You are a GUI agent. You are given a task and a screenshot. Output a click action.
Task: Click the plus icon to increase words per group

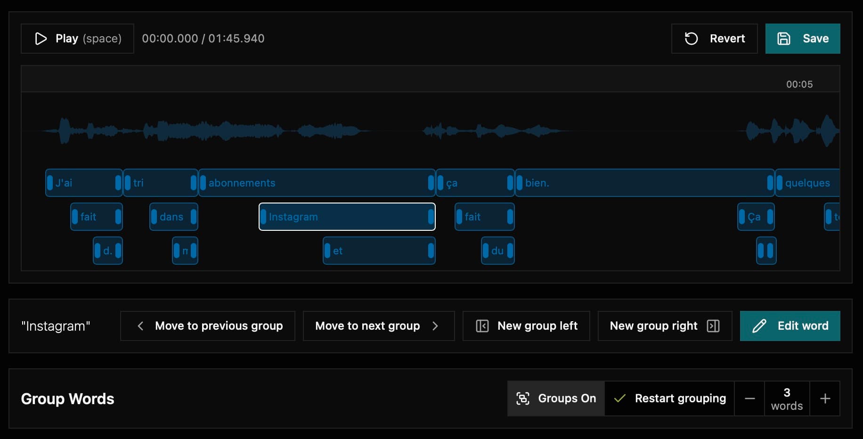[825, 398]
